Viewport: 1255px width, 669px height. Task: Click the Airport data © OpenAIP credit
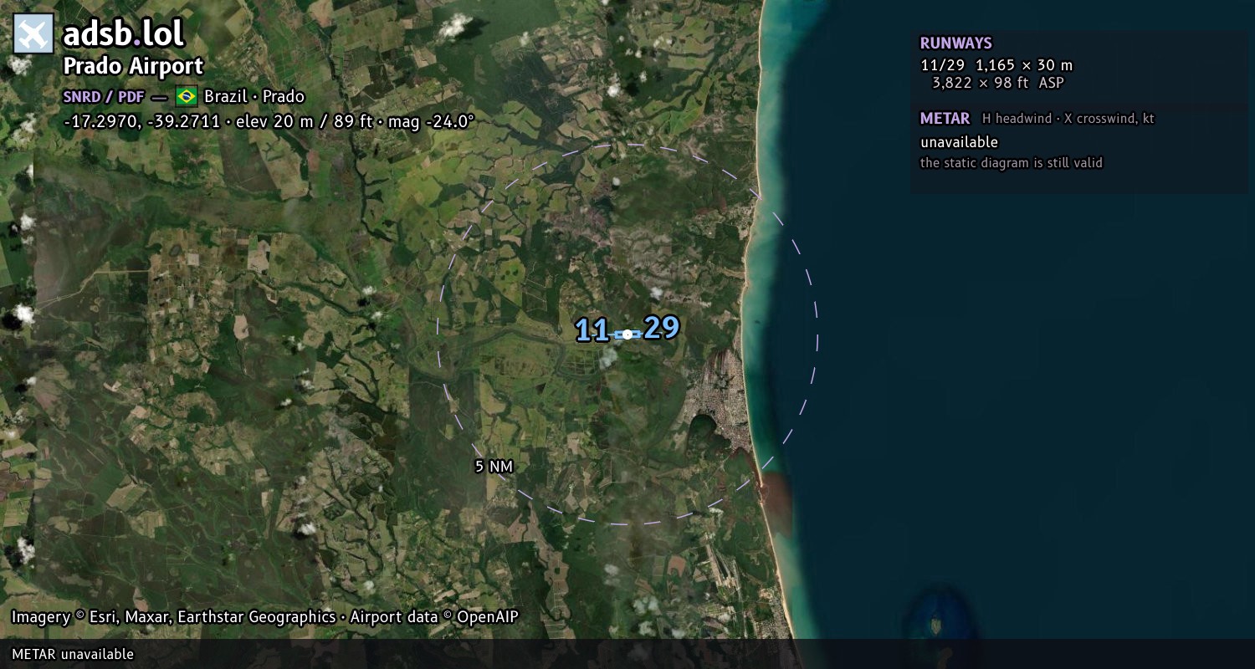pos(434,617)
